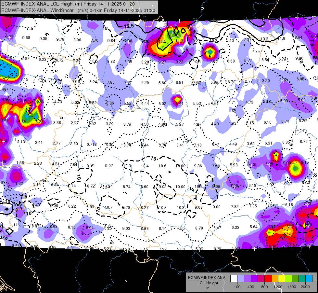This screenshot has height=293, width=318.
Task: Click the legend LCL-Height label
Action: pos(208,283)
